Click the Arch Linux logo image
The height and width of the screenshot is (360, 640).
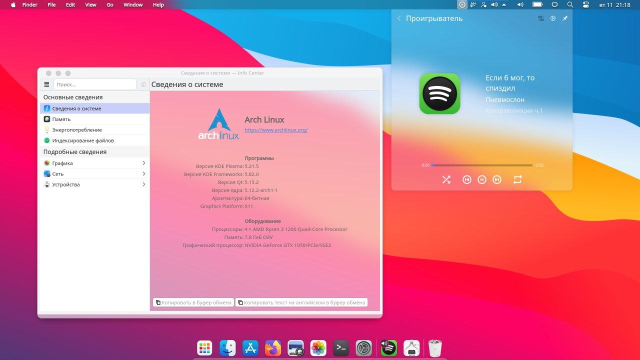tap(218, 124)
